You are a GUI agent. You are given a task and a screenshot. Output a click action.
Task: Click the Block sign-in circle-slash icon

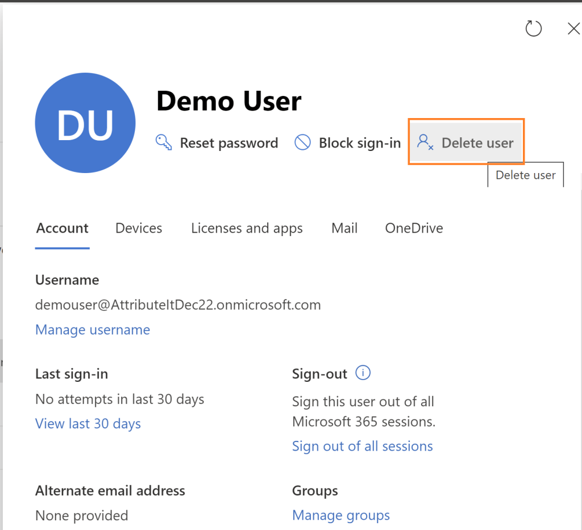pyautogui.click(x=302, y=142)
